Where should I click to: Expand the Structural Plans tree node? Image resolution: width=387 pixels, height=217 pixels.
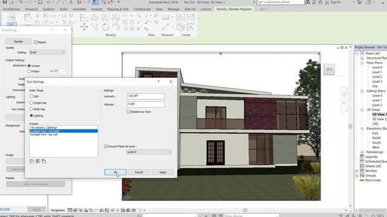(362, 58)
